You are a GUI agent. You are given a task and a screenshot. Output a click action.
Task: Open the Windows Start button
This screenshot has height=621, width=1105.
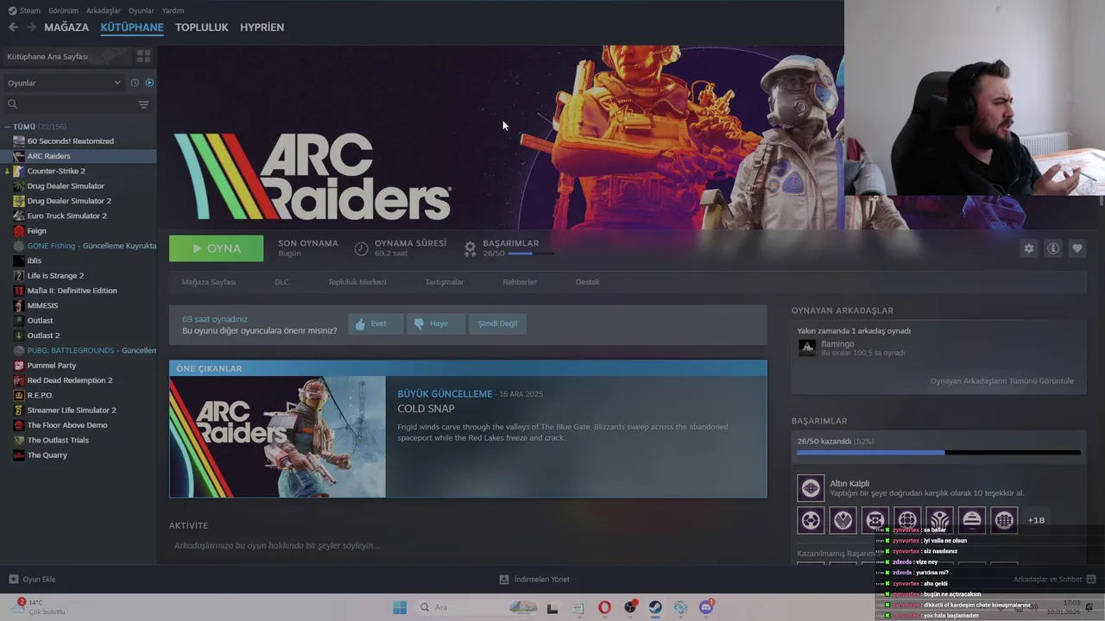coord(400,607)
